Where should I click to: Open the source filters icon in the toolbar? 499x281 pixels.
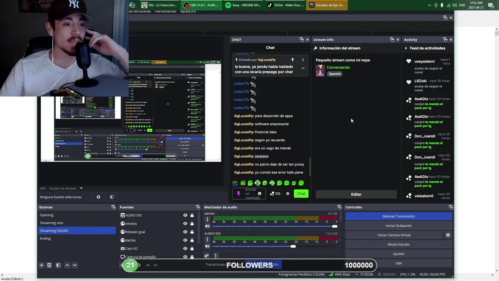click(x=112, y=197)
